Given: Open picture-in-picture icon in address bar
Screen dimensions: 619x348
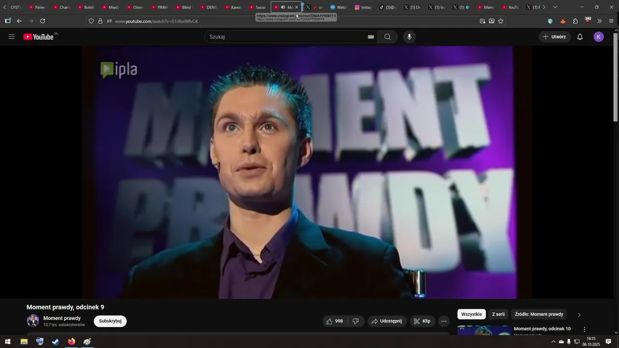Looking at the screenshot, I should coord(483,21).
